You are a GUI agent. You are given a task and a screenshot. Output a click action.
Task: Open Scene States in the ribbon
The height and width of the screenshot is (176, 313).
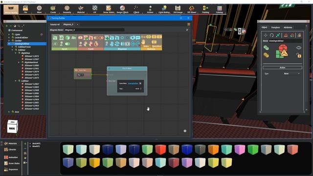tap(109, 9)
